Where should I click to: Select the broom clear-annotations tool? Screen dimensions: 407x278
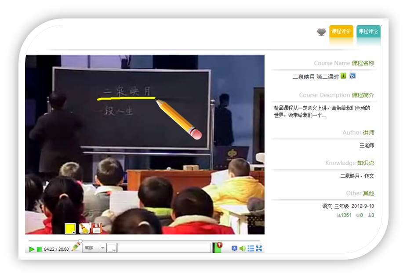[x=84, y=228]
